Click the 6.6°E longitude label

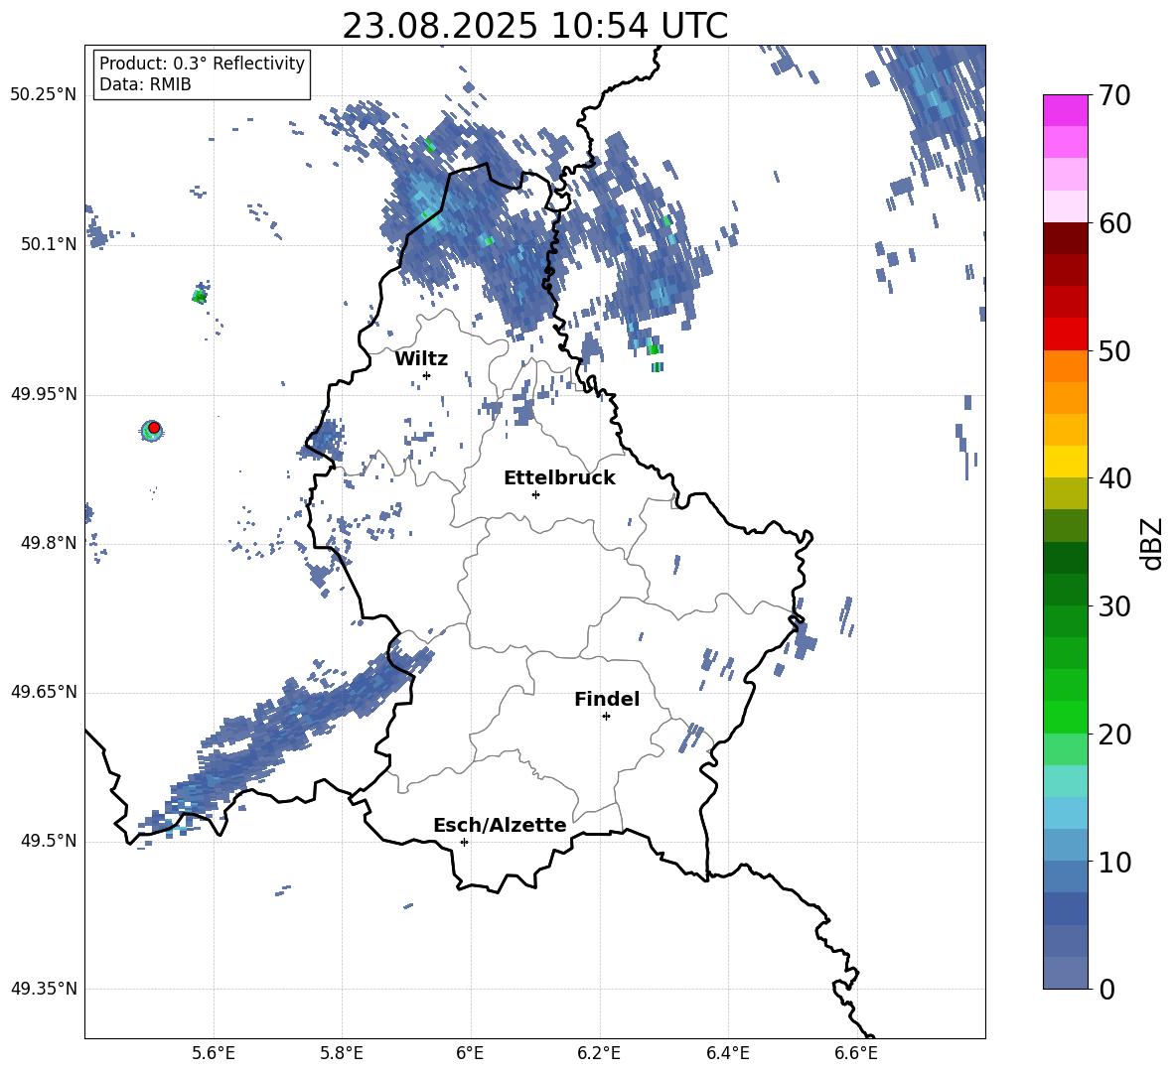click(856, 1053)
